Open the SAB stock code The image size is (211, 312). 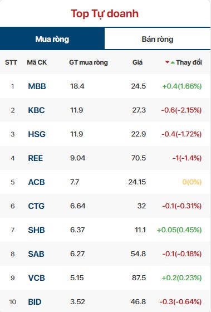(36, 254)
